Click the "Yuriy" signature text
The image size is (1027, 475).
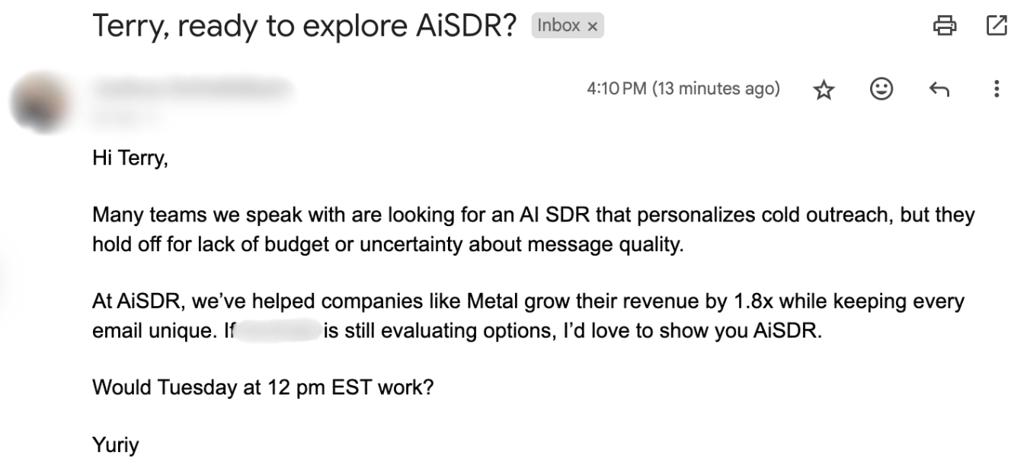116,445
